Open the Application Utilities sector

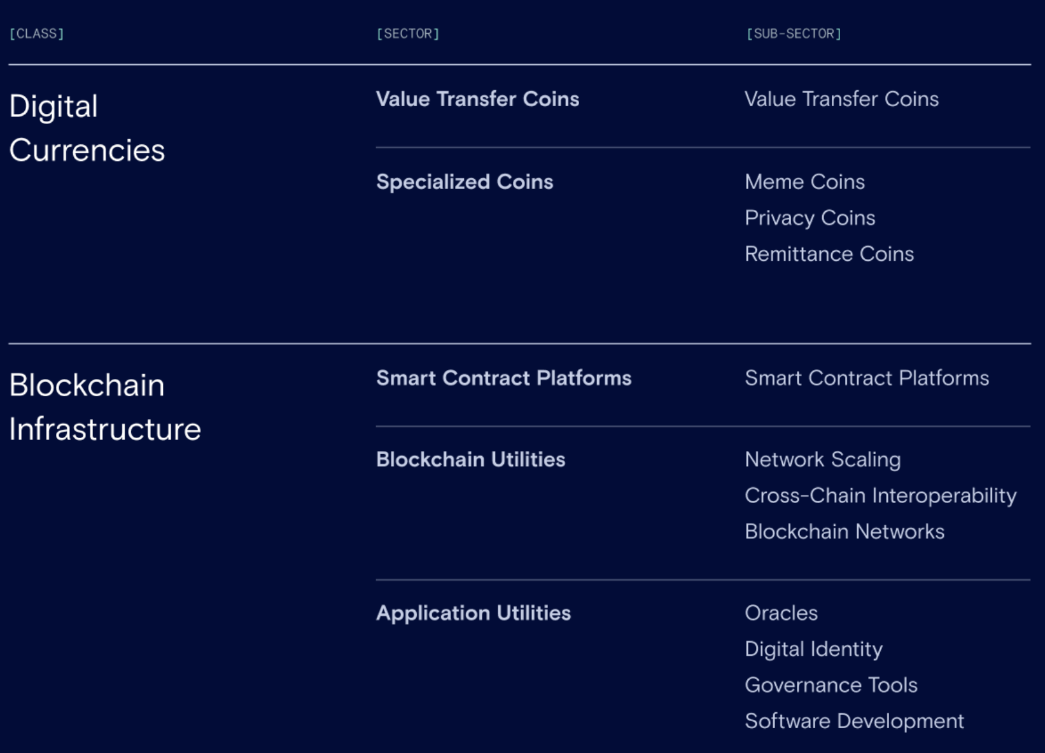[473, 613]
